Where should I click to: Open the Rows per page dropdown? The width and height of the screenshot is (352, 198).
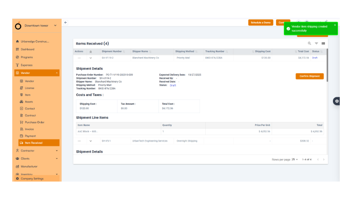(295, 159)
